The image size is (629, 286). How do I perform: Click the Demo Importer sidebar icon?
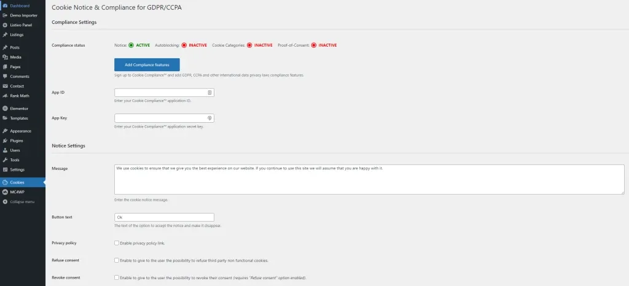click(x=5, y=15)
